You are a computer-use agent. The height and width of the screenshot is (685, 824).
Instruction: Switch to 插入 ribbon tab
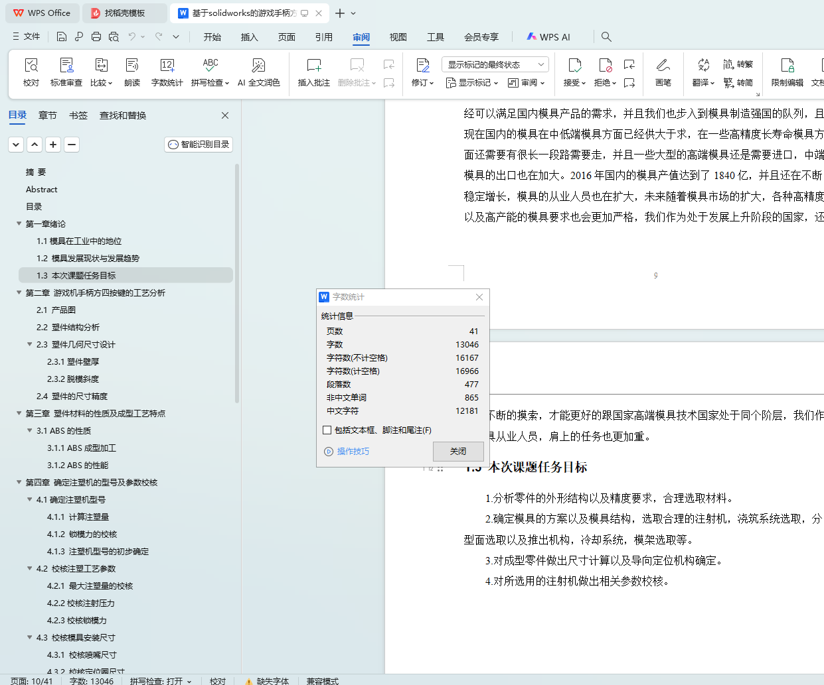pos(250,37)
